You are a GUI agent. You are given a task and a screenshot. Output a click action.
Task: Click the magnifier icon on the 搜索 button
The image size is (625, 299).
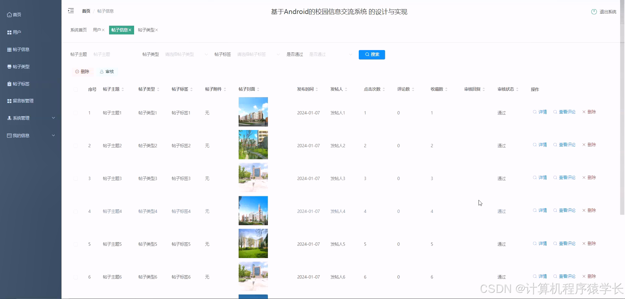(367, 55)
